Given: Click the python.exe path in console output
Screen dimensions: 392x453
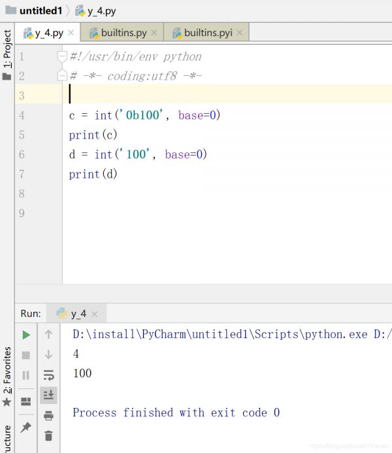Looking at the screenshot, I should click(220, 335).
